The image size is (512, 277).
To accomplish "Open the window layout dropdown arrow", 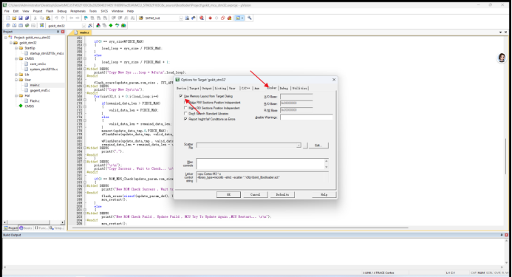I will click(x=242, y=18).
